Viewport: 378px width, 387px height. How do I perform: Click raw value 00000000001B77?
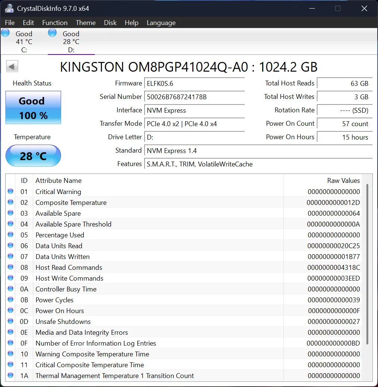334,257
